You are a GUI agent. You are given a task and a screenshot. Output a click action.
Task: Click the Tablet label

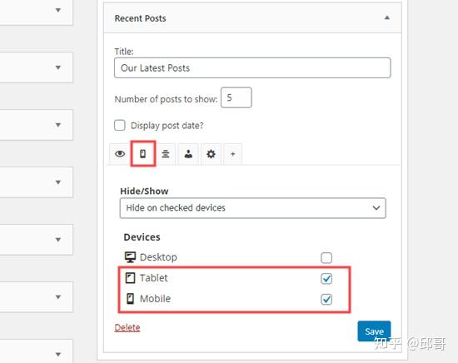click(x=154, y=278)
